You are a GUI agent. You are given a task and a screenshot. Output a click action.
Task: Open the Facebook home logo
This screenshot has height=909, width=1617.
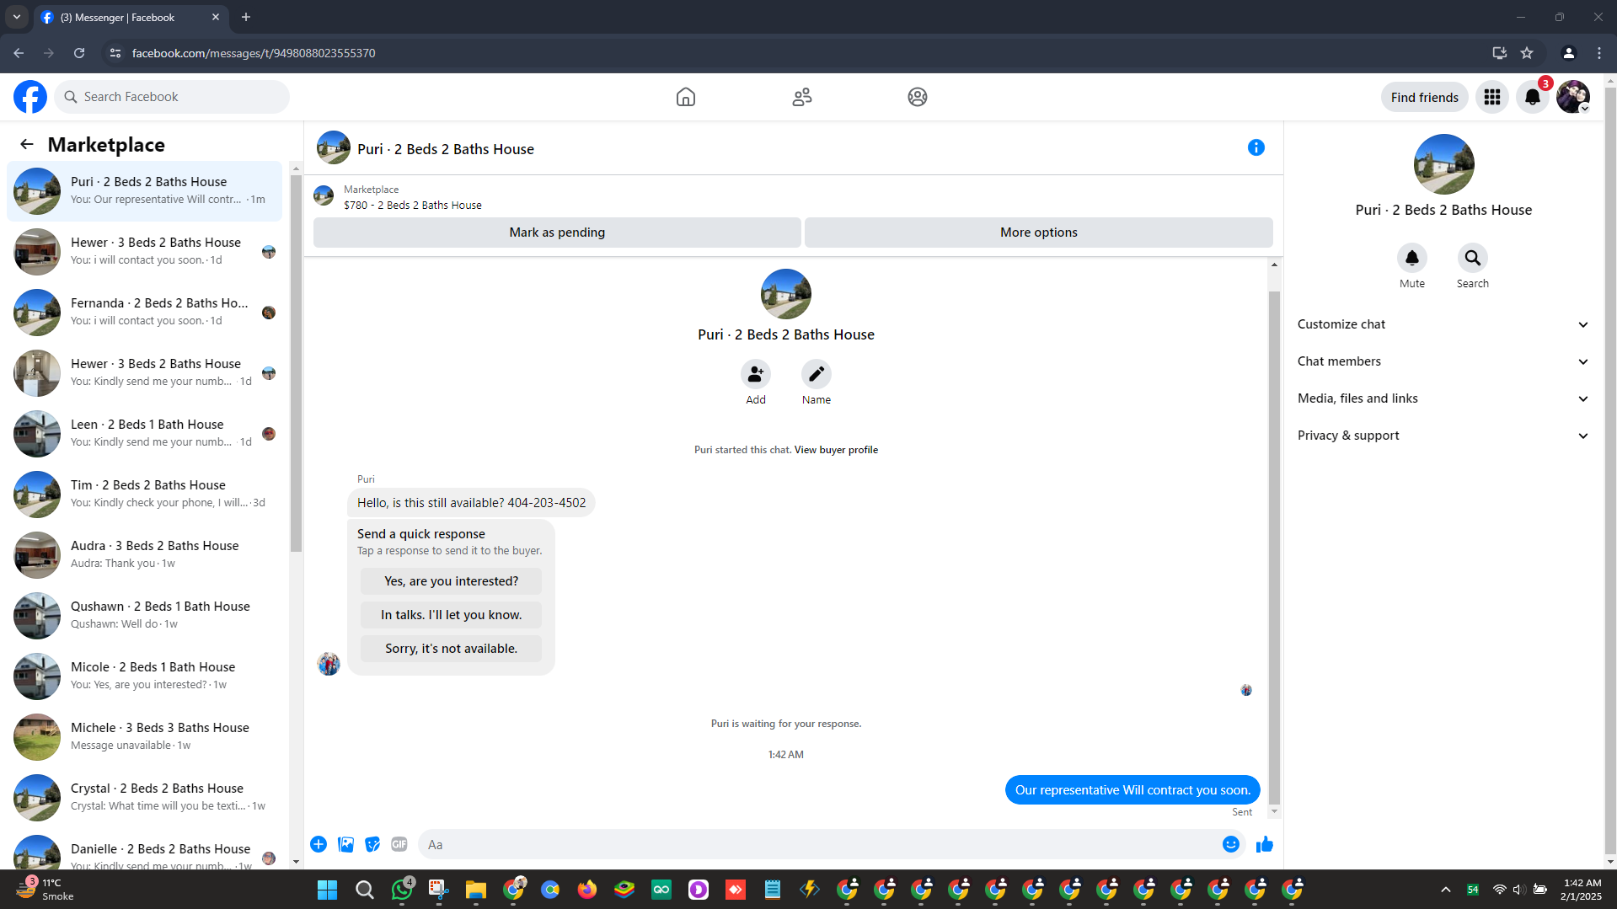pos(30,97)
